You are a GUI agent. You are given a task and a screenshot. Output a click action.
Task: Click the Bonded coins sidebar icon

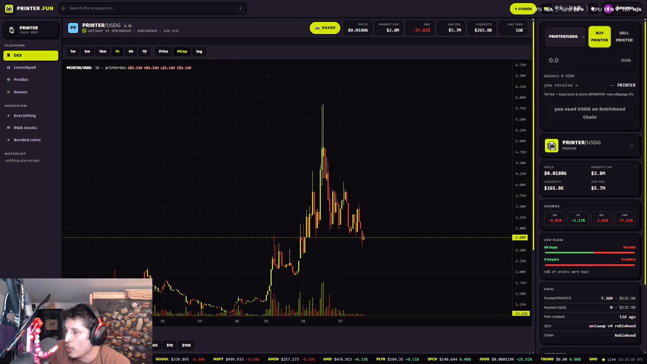(x=8, y=140)
